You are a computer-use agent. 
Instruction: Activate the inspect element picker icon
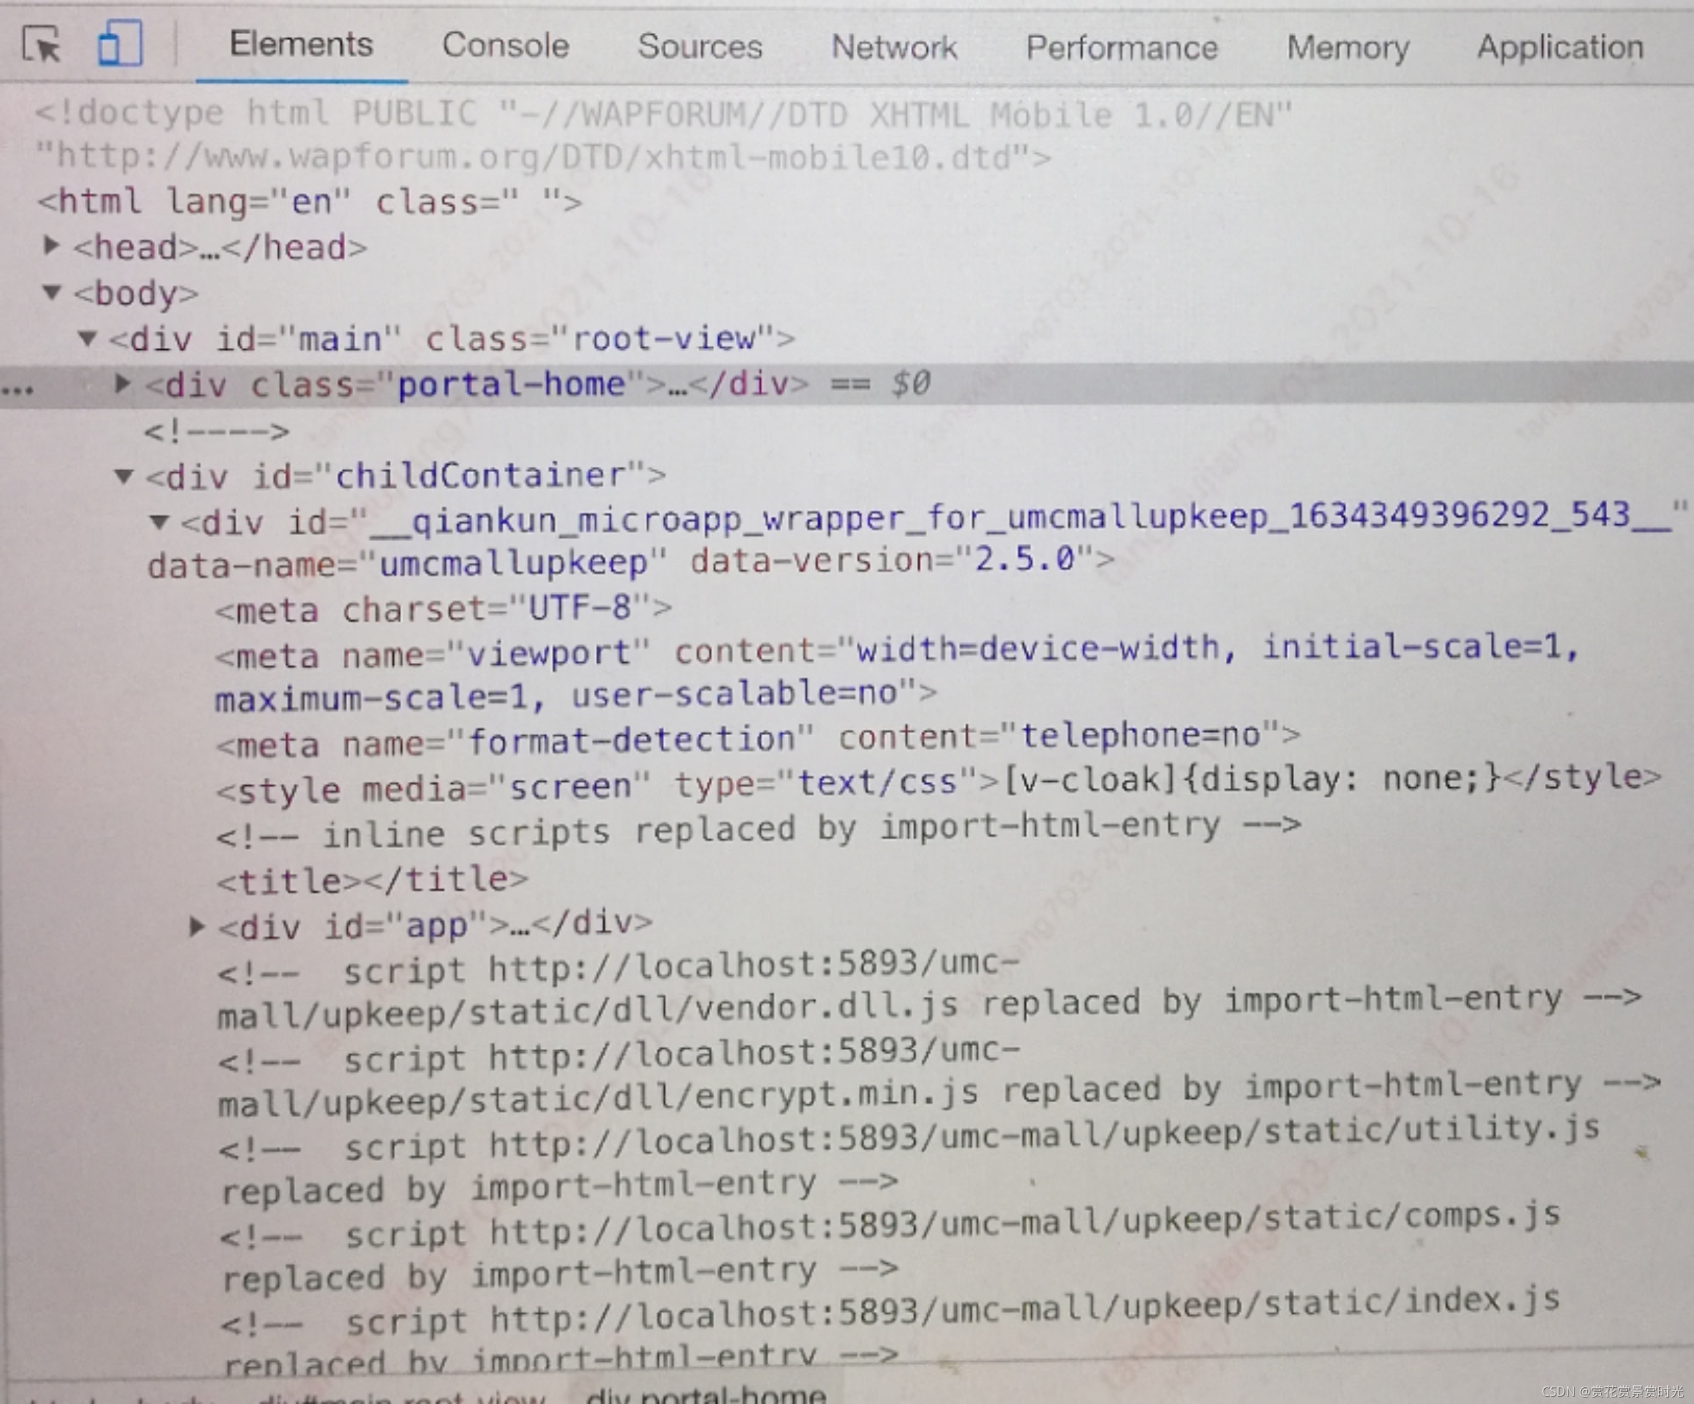[x=41, y=43]
